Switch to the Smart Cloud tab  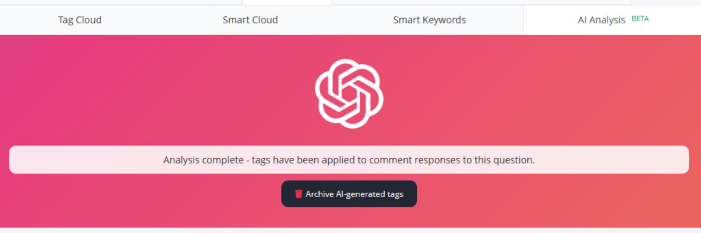(250, 20)
